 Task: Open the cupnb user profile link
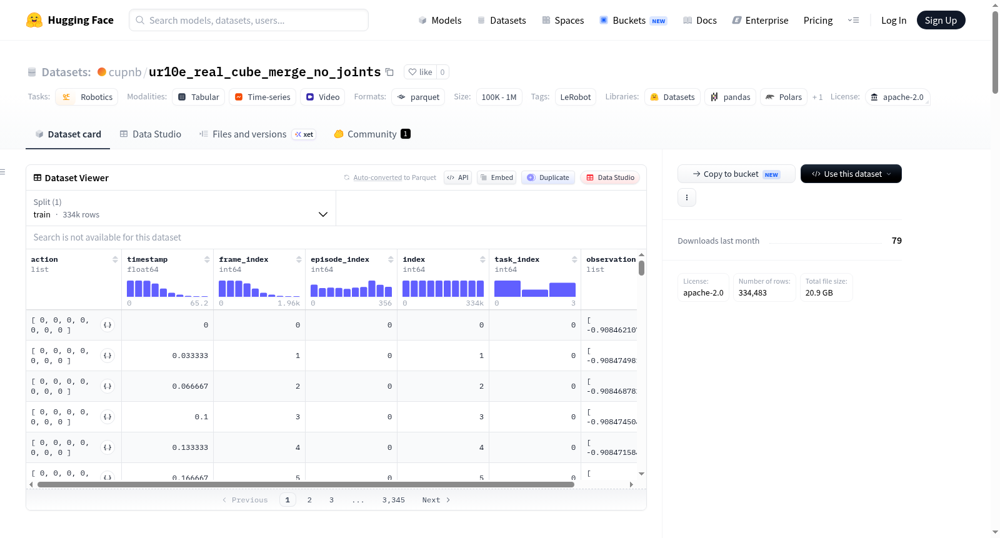[x=125, y=72]
